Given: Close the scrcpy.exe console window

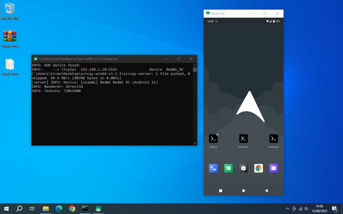Looking at the screenshot, I should 191,59.
